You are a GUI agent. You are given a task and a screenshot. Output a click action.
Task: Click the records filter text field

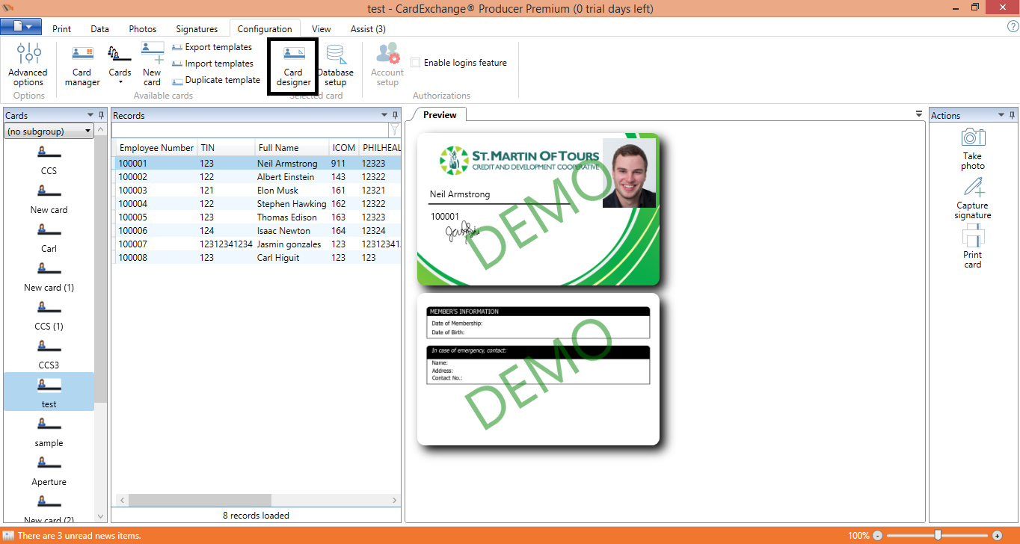250,130
